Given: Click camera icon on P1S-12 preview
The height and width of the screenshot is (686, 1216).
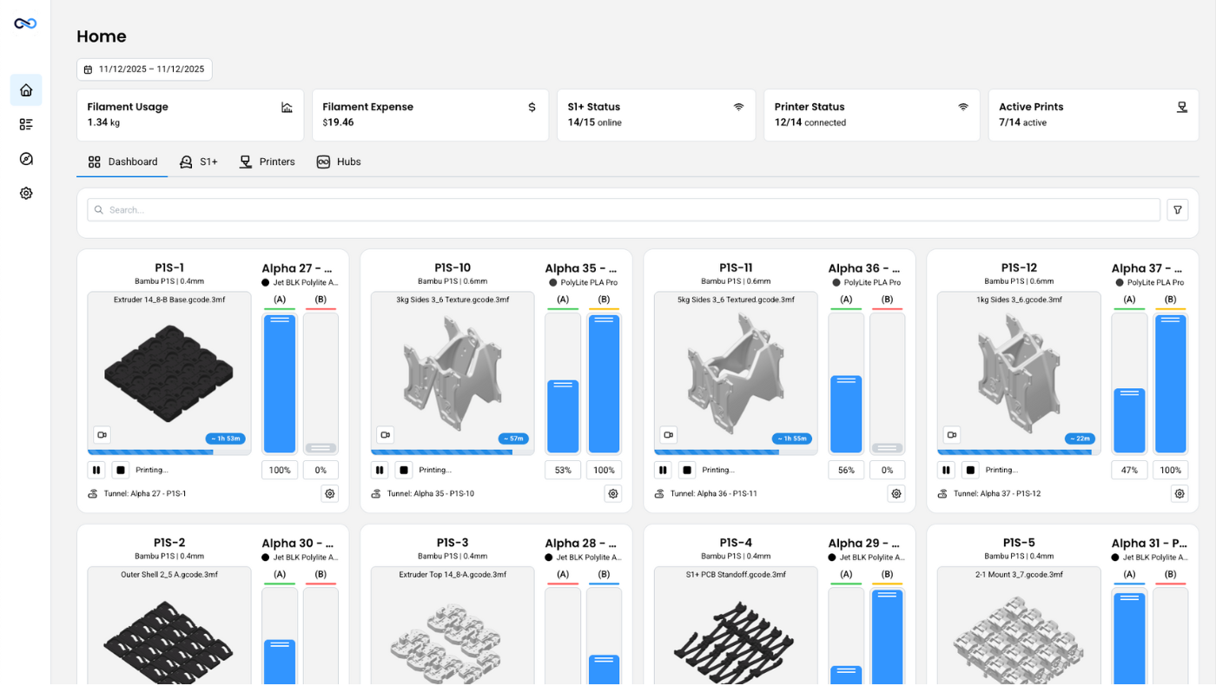Looking at the screenshot, I should [951, 435].
